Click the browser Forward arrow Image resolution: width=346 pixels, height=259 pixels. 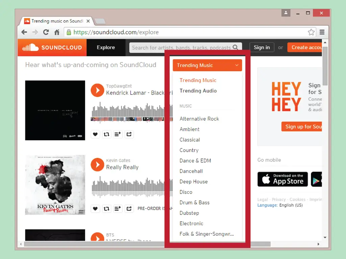[35, 32]
